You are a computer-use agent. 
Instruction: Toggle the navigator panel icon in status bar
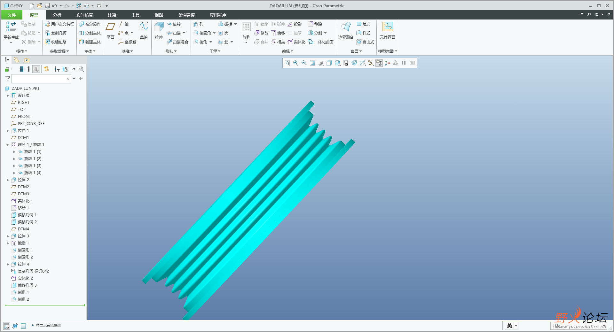coord(7,326)
